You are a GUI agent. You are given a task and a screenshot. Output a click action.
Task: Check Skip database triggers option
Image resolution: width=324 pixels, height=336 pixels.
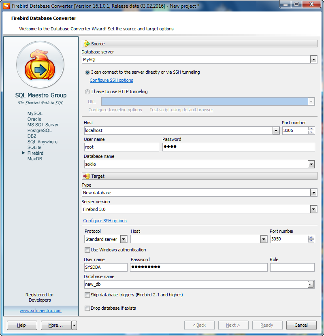point(87,295)
